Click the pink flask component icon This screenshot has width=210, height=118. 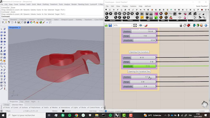click(185, 17)
